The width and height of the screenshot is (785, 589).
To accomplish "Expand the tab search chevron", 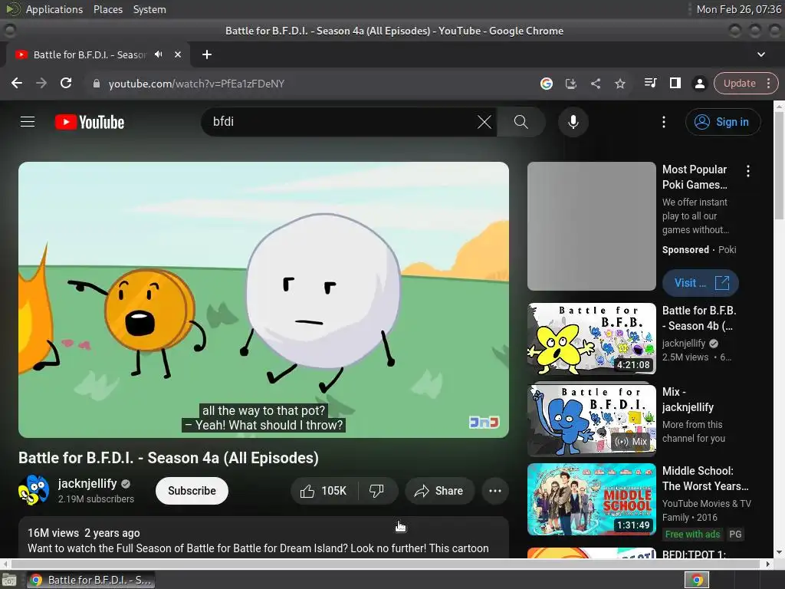I will (x=761, y=54).
